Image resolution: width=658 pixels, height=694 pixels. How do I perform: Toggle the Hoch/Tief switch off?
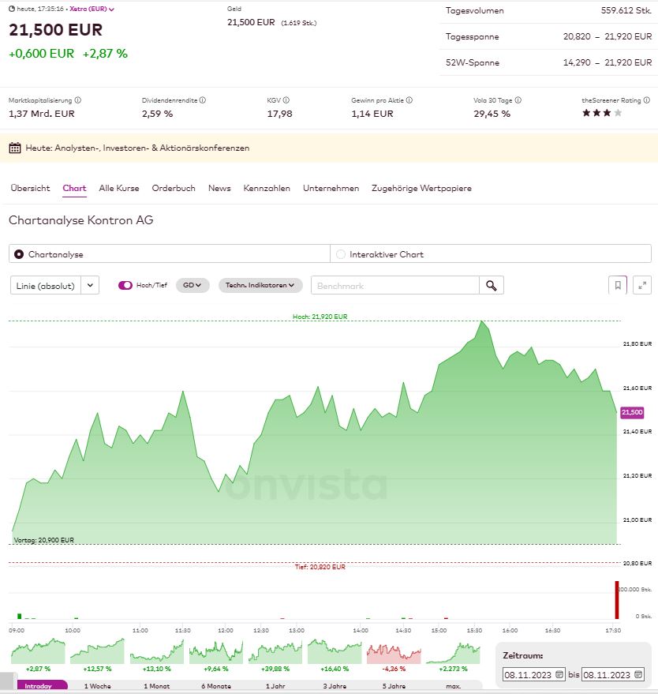tap(127, 284)
